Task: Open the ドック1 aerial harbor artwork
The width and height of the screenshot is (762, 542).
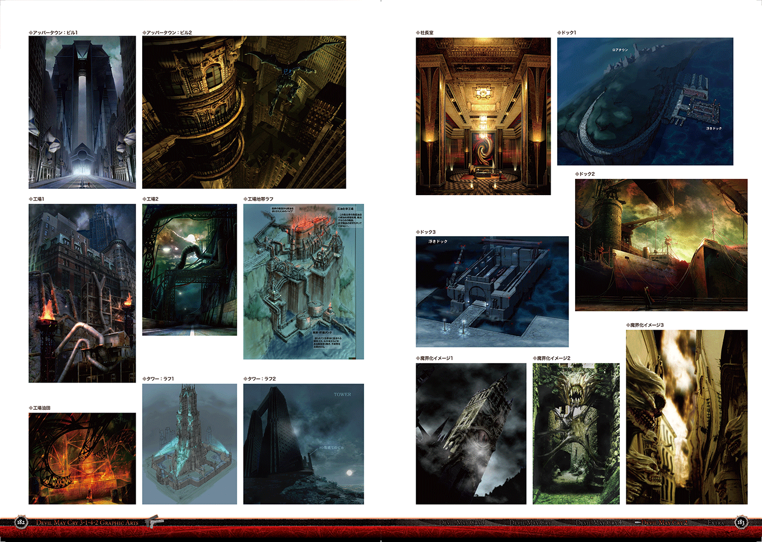Action: tap(645, 102)
